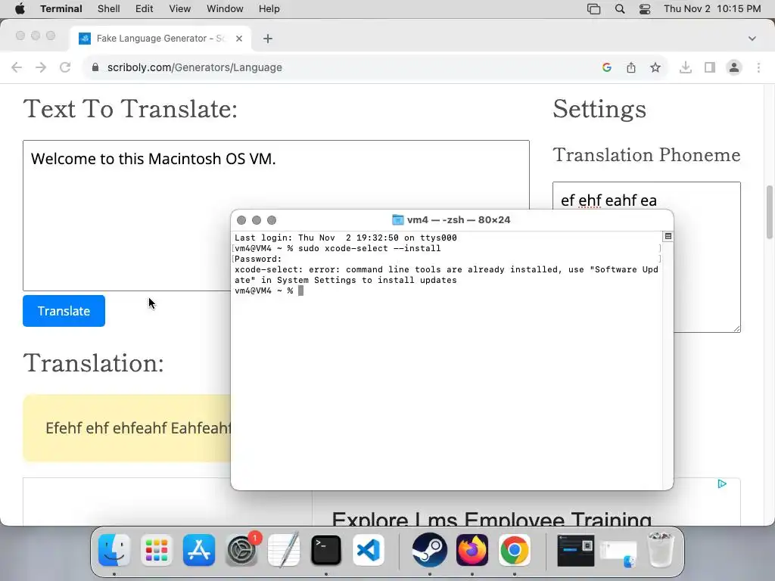Open Steam from the Dock
Viewport: 775px width, 581px height.
click(430, 550)
